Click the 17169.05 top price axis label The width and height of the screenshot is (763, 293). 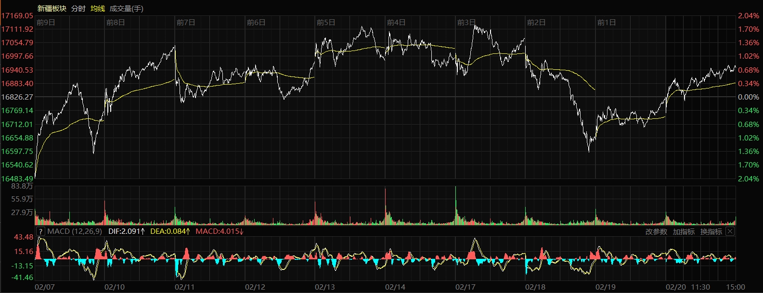click(x=17, y=16)
